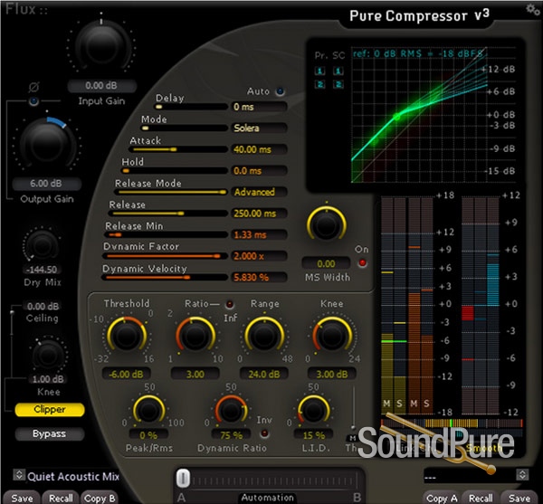Toggle Pr. channel 1 box
Viewport: 543px width, 504px height.
click(x=319, y=71)
